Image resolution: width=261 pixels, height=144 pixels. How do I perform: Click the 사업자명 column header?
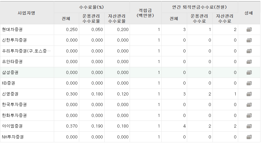26,13
